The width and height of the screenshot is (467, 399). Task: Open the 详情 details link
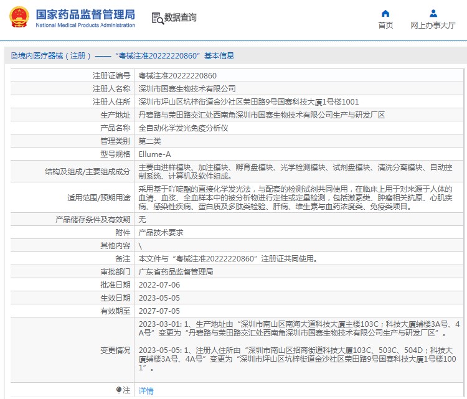[146, 391]
